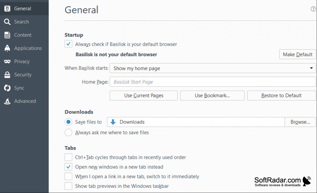Choose Always ask me where to save files
The width and height of the screenshot is (317, 193).
[x=68, y=133]
